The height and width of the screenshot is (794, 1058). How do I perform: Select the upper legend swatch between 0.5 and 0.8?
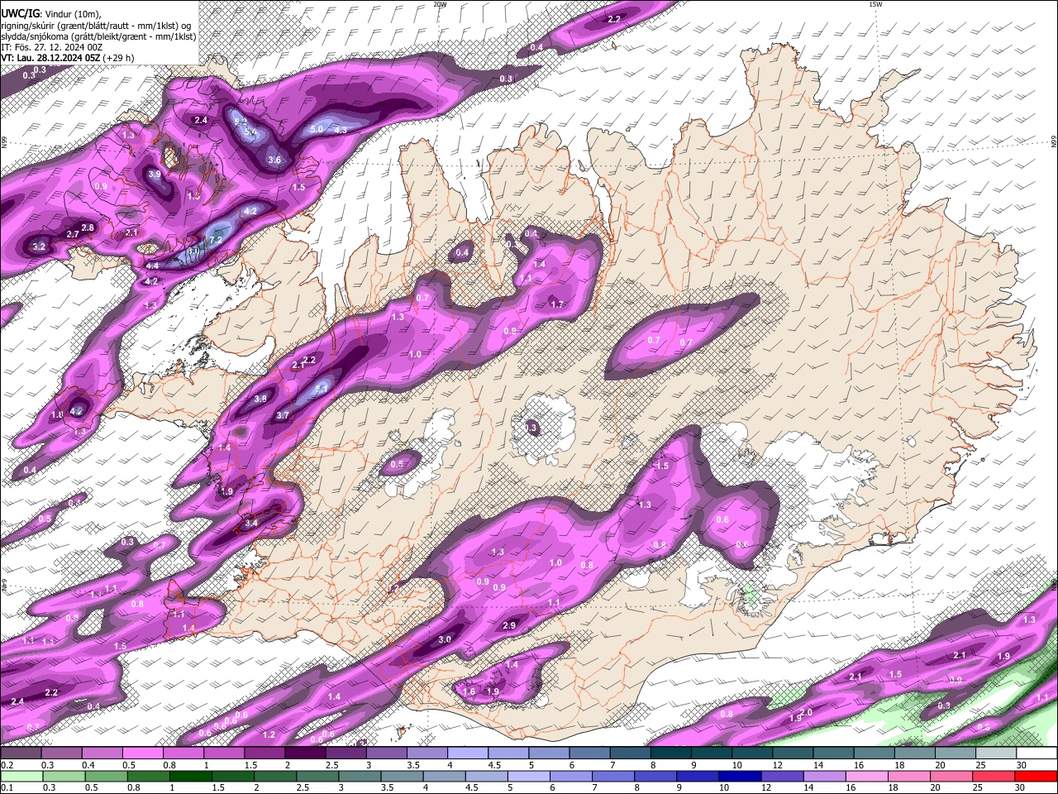tap(142, 753)
